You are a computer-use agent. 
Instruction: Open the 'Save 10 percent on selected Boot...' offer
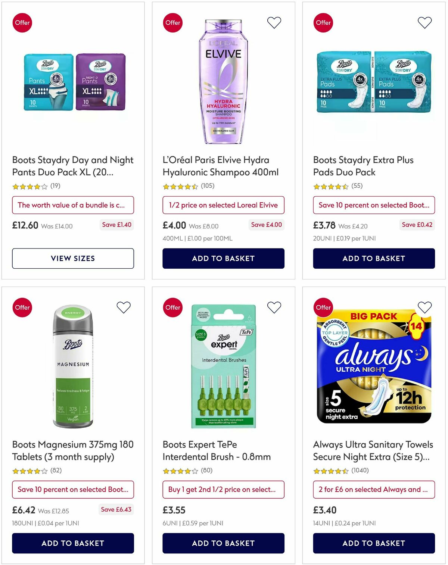[373, 205]
